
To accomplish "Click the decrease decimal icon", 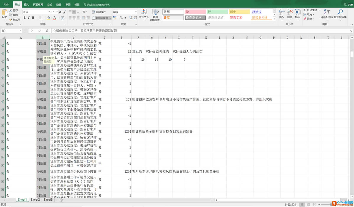I will (135, 18).
